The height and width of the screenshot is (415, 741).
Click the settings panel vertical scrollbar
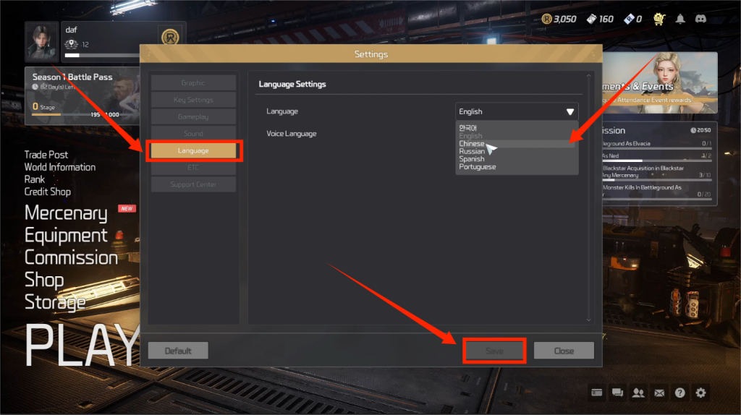tap(589, 198)
